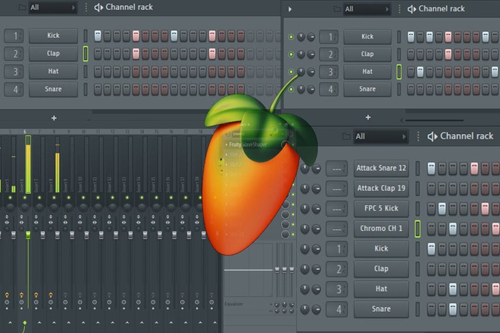Click folder icon in top-right Channel rack header

[x=337, y=9]
